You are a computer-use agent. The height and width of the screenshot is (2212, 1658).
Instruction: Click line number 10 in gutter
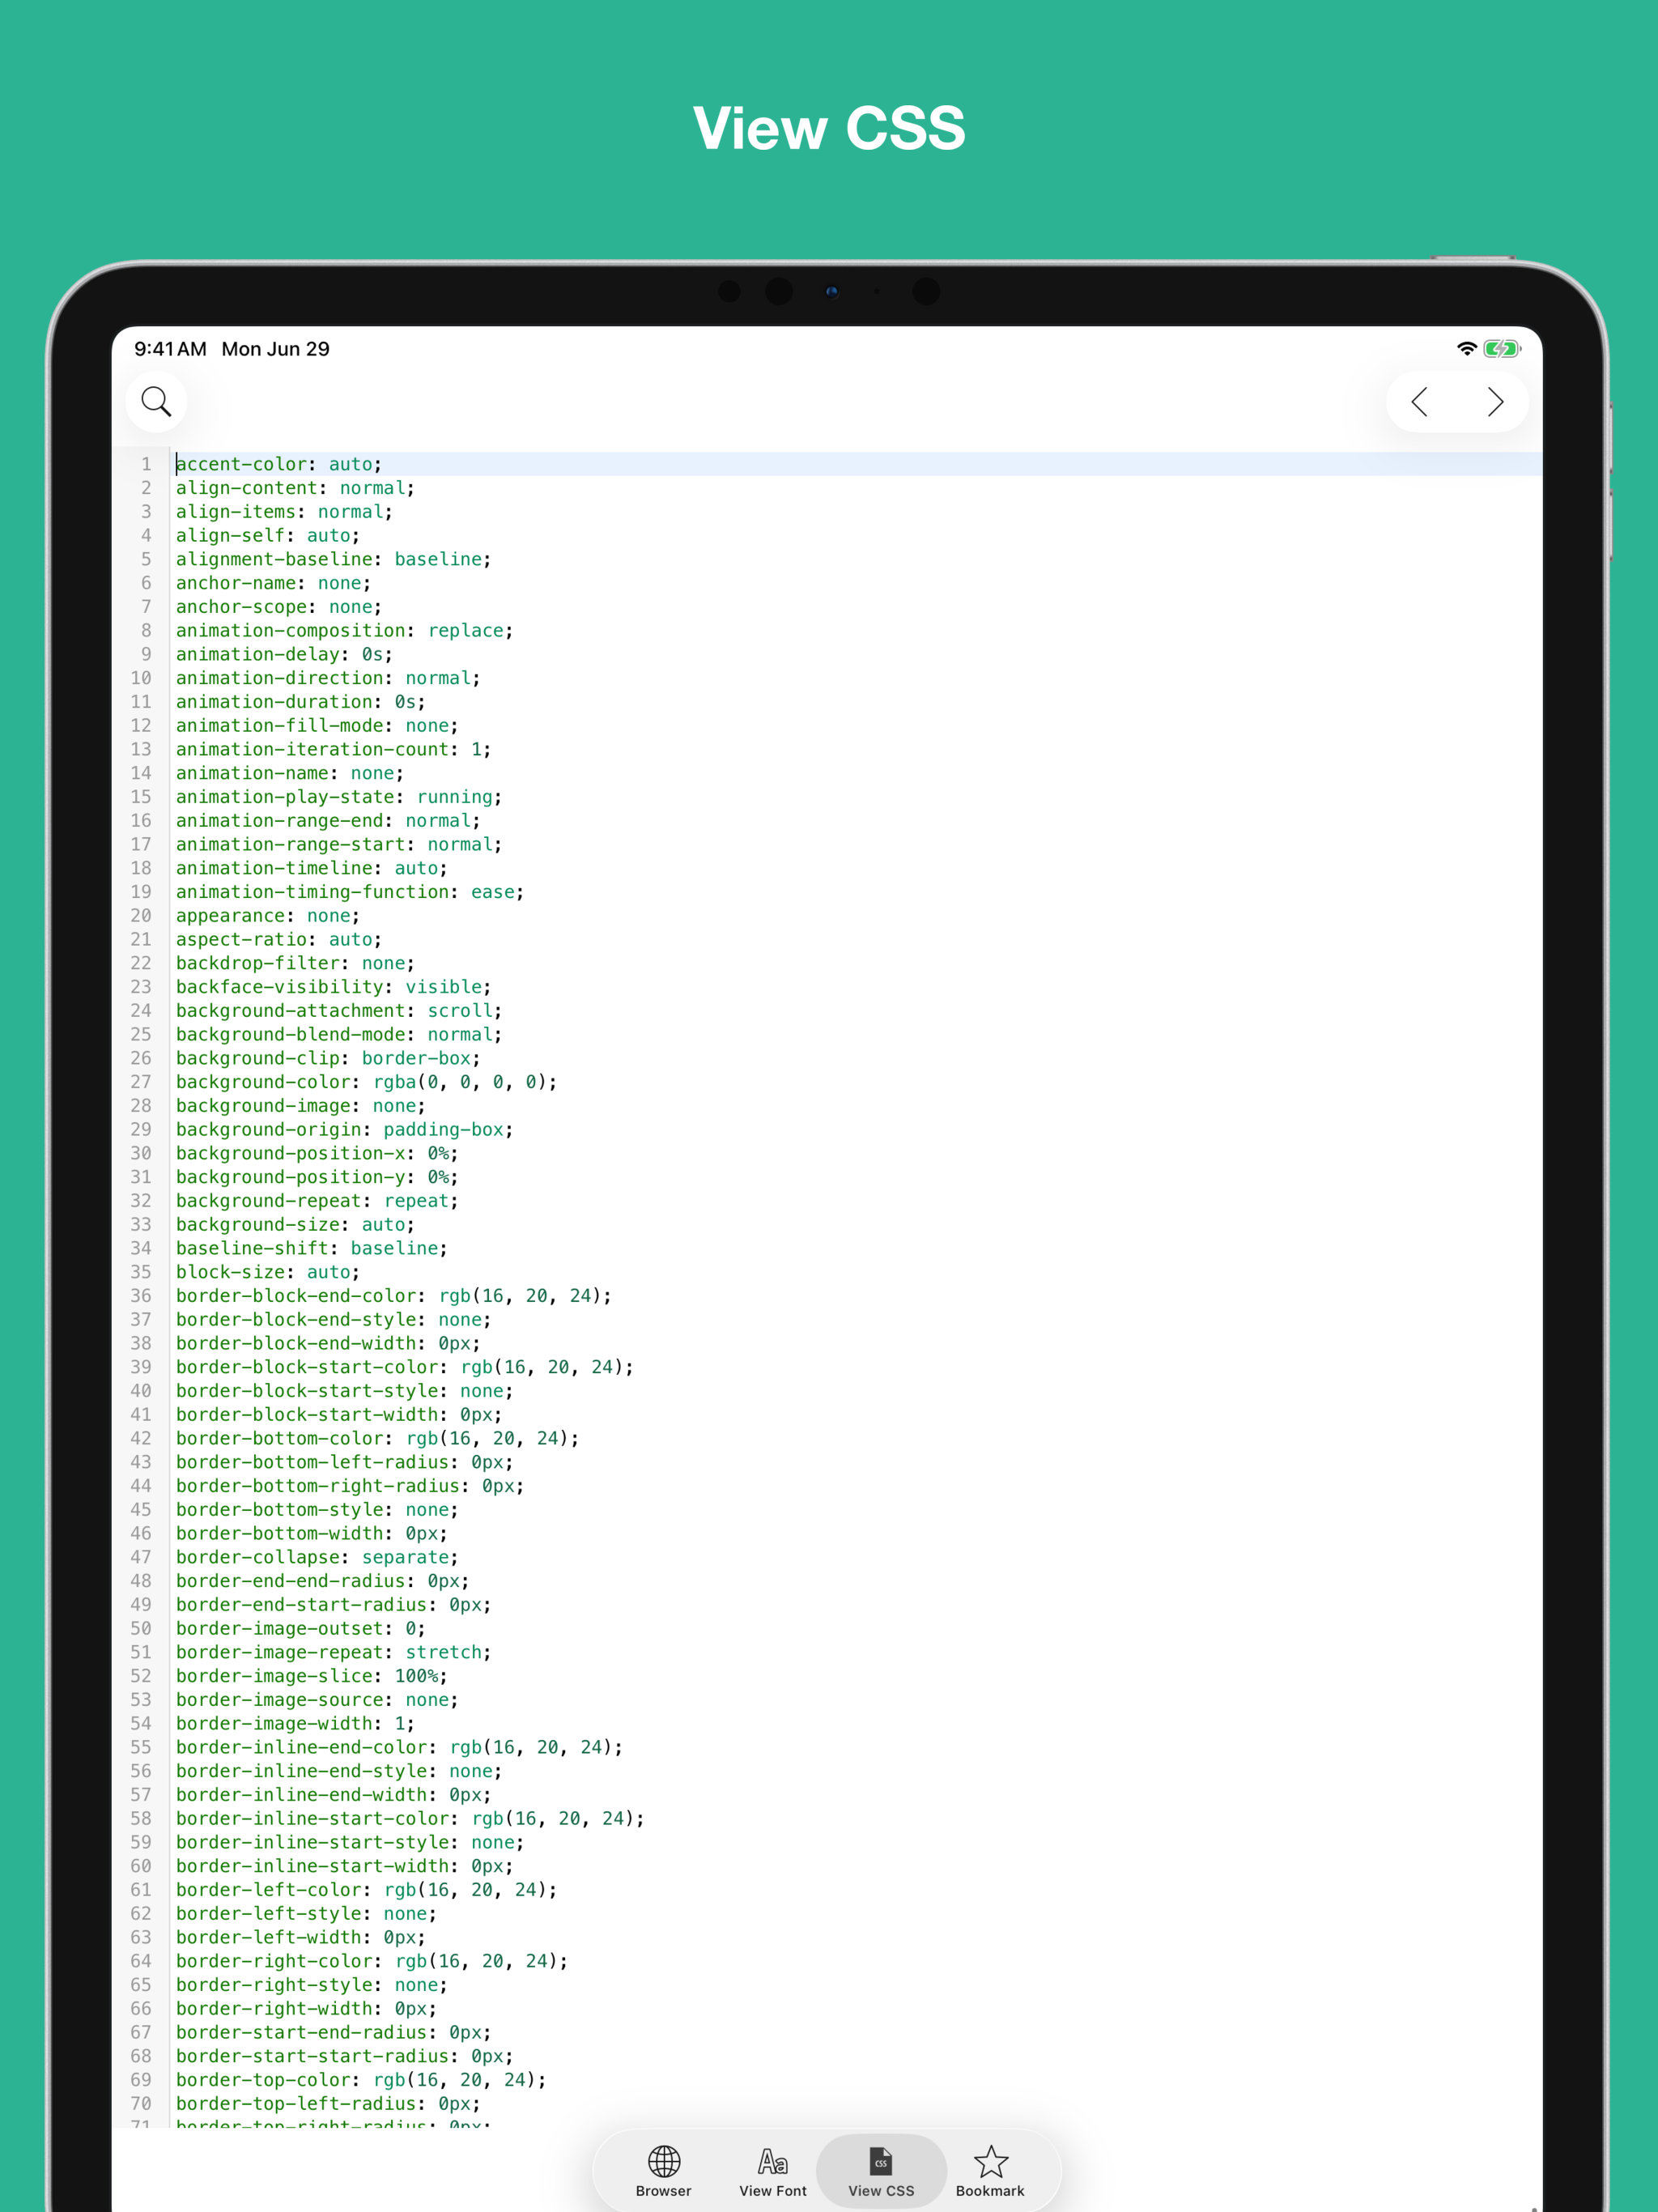coord(141,678)
